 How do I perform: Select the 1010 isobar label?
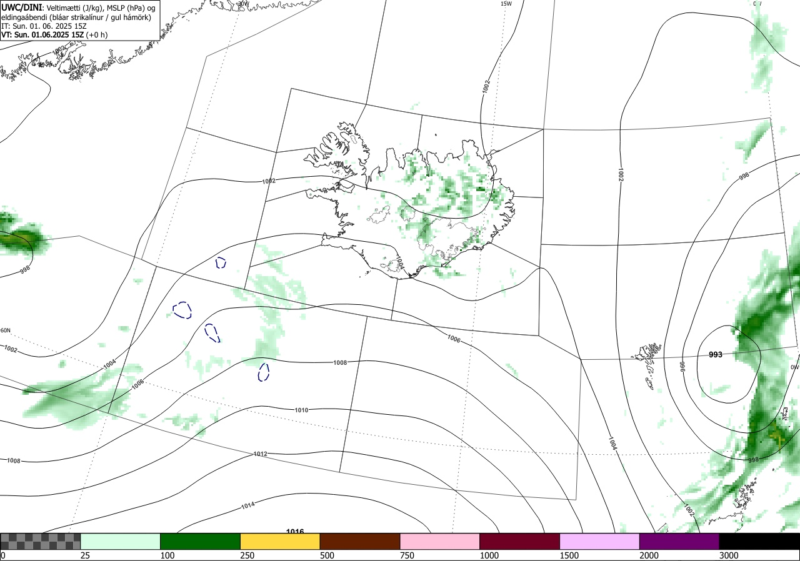(x=301, y=410)
